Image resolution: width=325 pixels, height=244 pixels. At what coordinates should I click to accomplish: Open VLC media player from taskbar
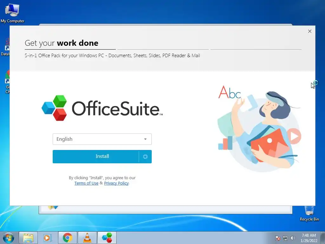[87, 238]
